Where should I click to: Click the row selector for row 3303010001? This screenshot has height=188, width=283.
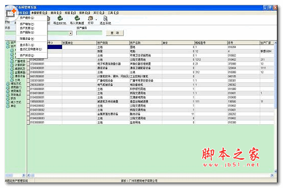click(x=28, y=80)
